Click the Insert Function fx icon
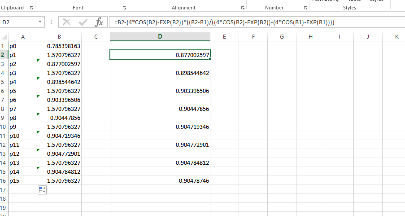 [99, 22]
